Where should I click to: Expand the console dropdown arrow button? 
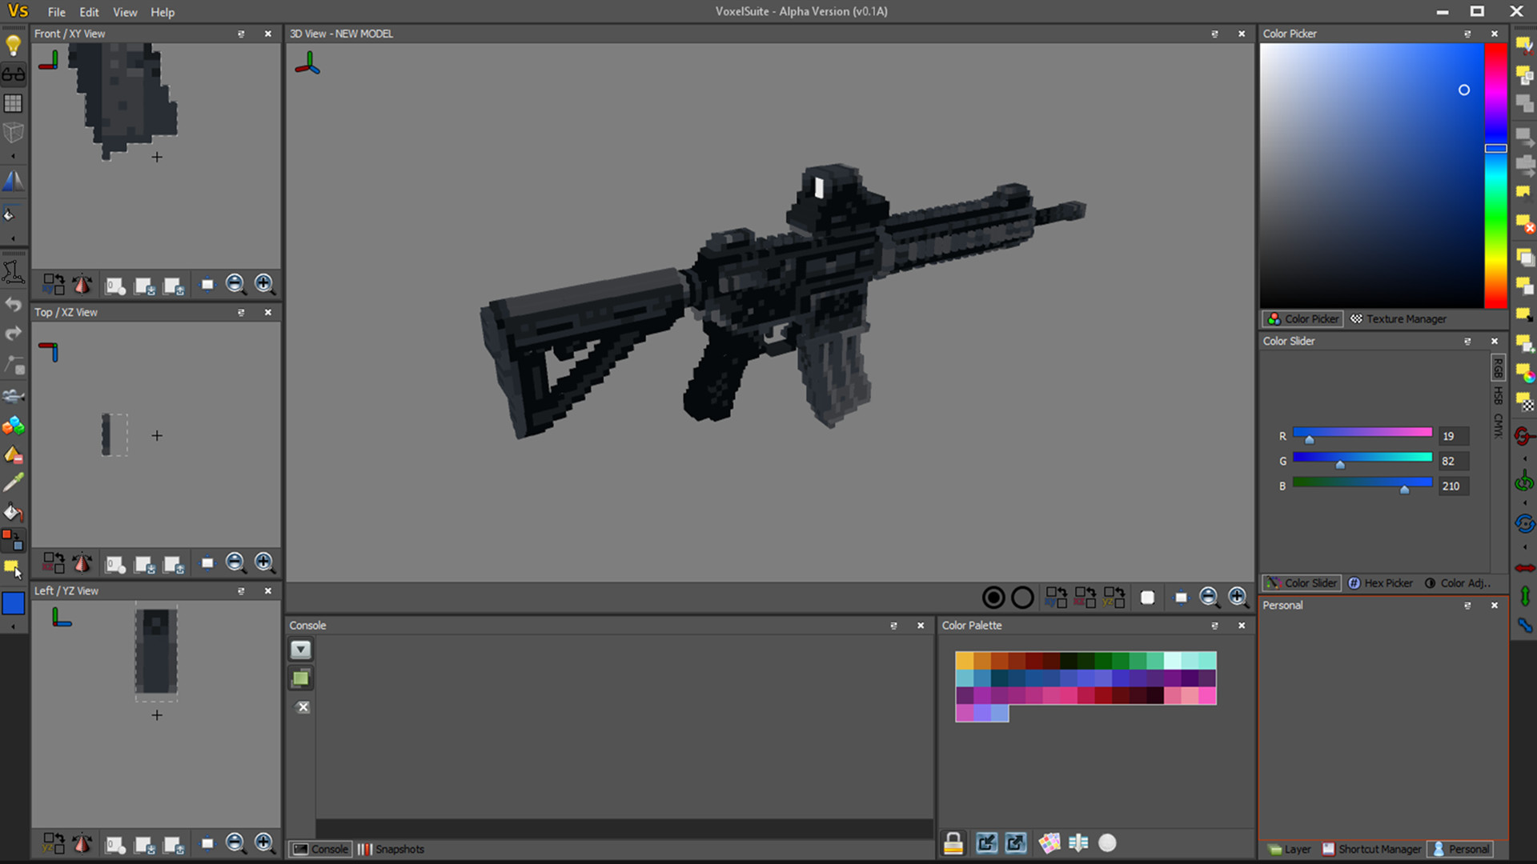[x=301, y=650]
